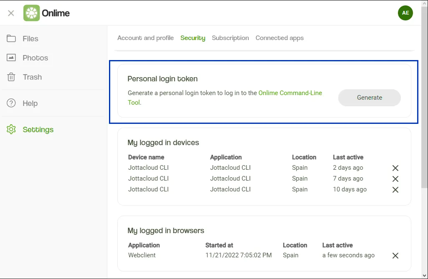Viewport: 428px width, 279px height.
Task: Click the vertical scrollbar thumb
Action: click(425, 97)
